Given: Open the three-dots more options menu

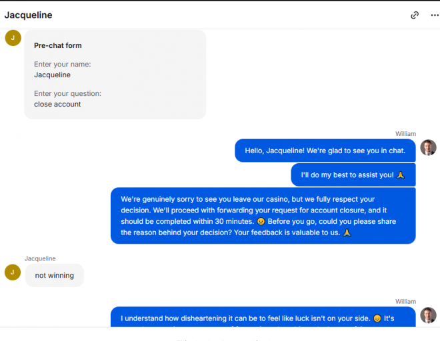Looking at the screenshot, I should pos(435,15).
